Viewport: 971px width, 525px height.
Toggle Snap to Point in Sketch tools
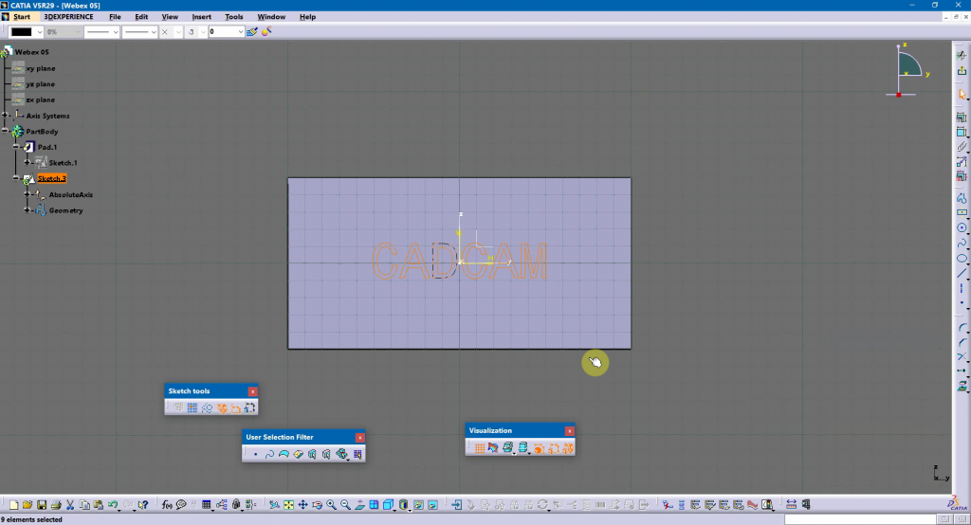192,408
